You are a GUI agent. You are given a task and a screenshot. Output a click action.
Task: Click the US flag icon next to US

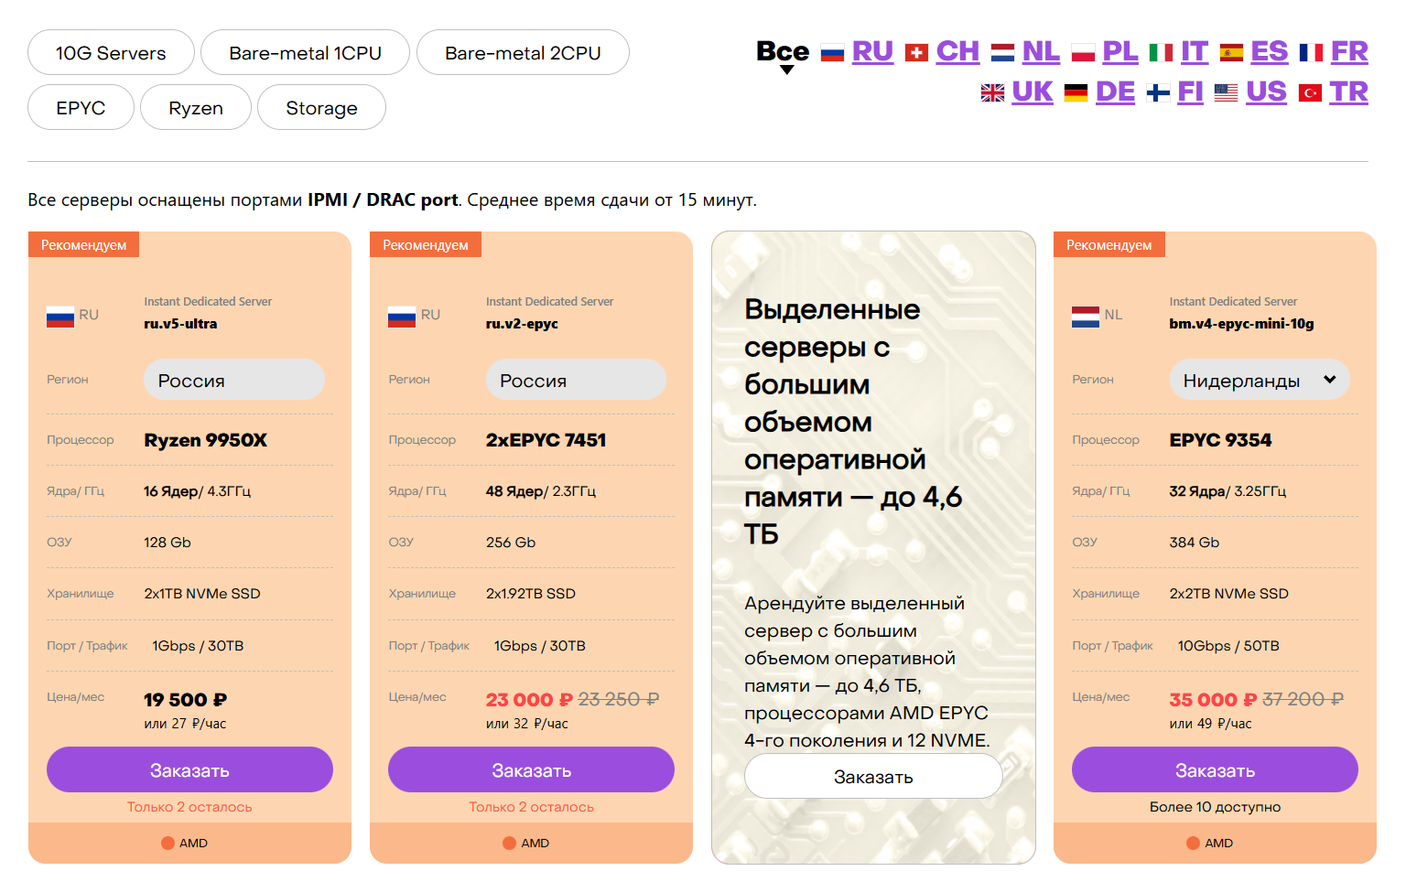click(x=1226, y=93)
